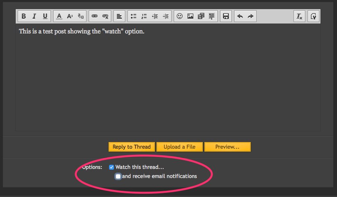Open the smilies picker

click(180, 16)
